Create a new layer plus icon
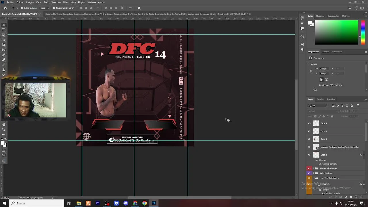 point(356,197)
